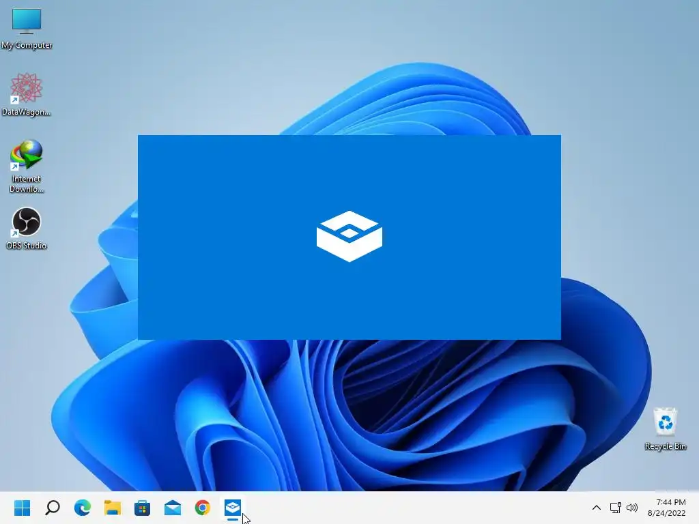The height and width of the screenshot is (524, 699).
Task: Open My Computer desktop icon
Action: tap(27, 29)
